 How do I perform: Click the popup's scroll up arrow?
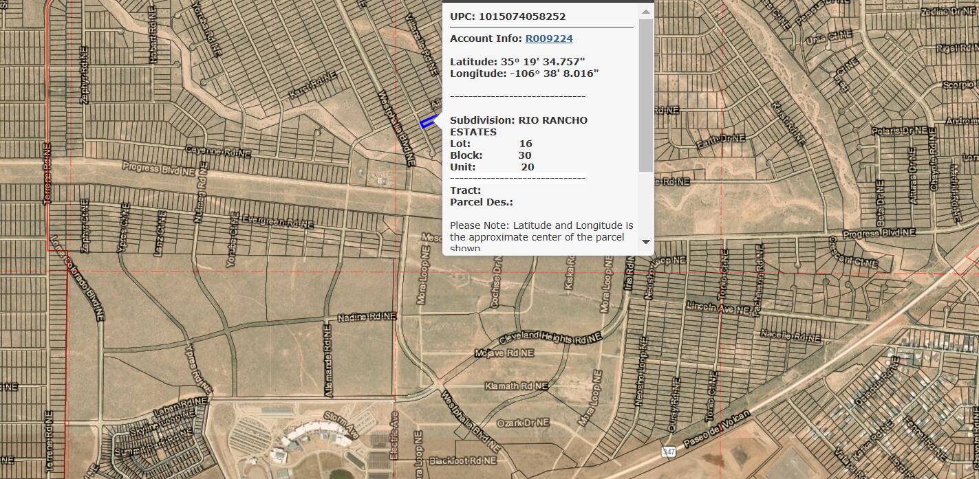pyautogui.click(x=645, y=12)
